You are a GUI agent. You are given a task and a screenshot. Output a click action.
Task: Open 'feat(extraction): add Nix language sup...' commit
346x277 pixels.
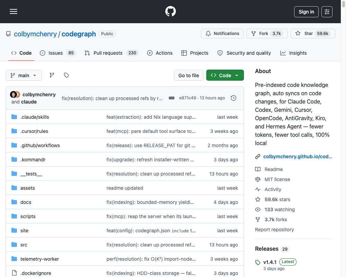pyautogui.click(x=151, y=117)
